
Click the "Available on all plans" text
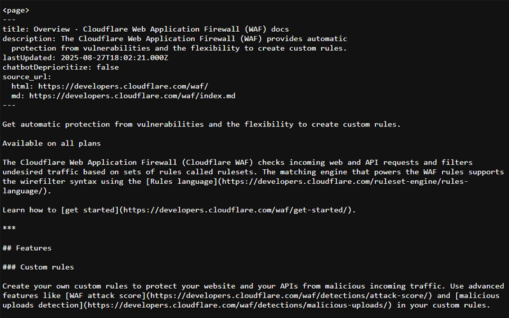(x=52, y=143)
